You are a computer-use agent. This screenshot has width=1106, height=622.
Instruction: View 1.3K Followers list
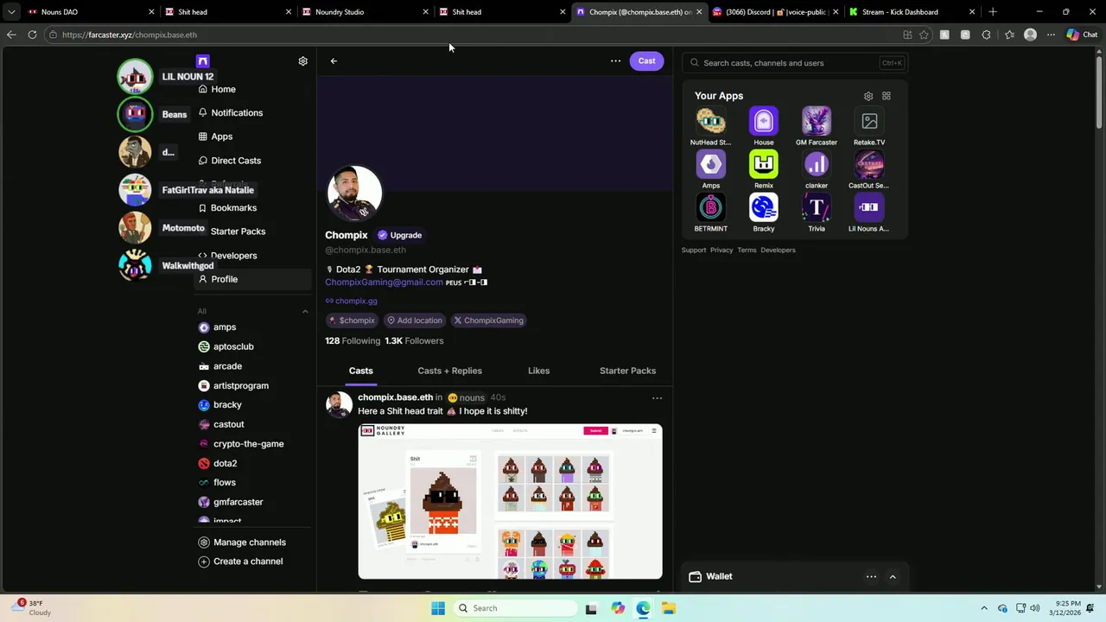(x=414, y=341)
